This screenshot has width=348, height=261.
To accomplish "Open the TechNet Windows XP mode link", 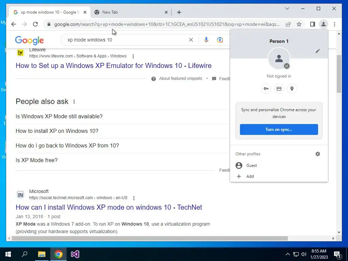I will point(109,207).
